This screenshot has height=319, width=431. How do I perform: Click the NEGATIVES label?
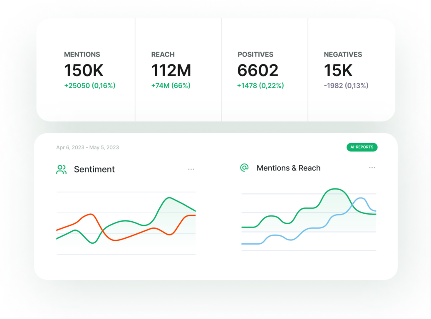point(343,54)
